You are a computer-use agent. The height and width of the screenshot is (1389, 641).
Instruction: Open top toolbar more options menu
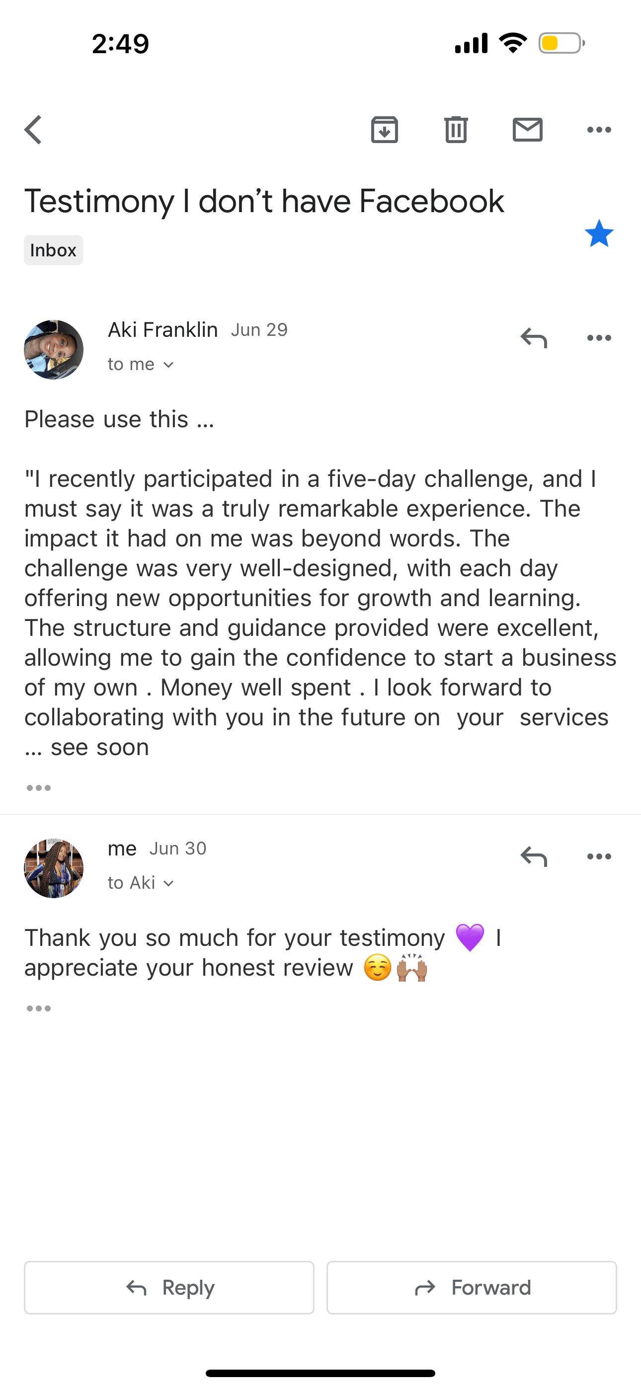click(x=599, y=130)
